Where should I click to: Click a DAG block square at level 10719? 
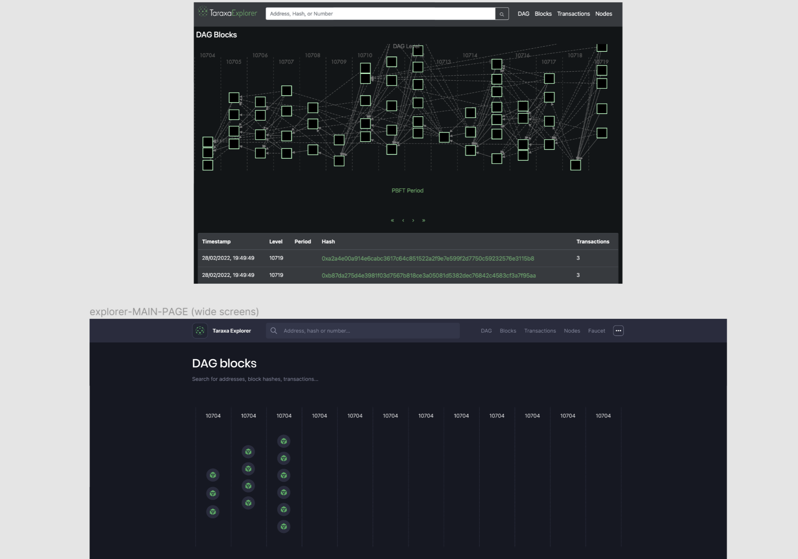(x=602, y=70)
